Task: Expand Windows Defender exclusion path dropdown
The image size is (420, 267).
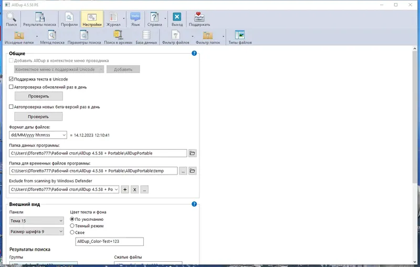Action: click(116, 190)
